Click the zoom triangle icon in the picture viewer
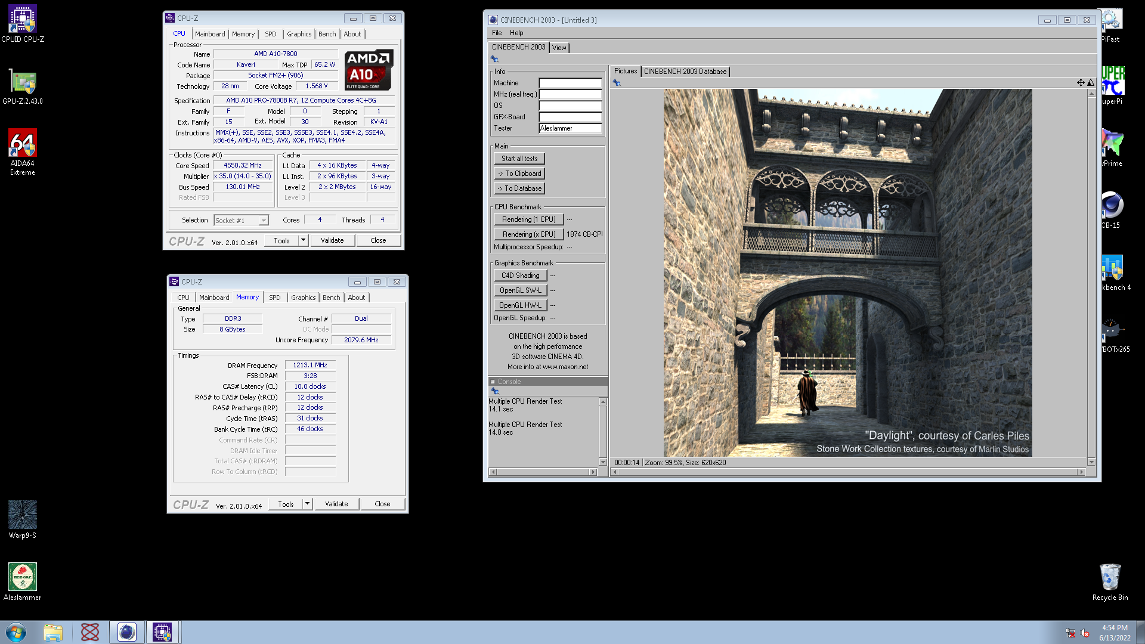 pos(1090,82)
